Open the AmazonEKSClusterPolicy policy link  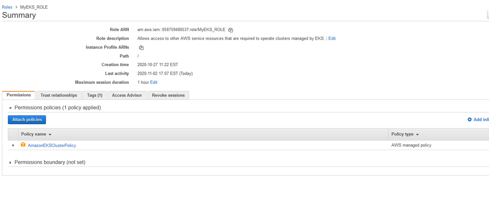click(52, 146)
